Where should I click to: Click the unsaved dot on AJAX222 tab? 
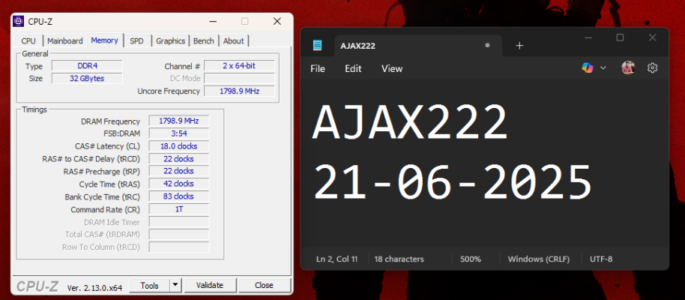pos(488,45)
